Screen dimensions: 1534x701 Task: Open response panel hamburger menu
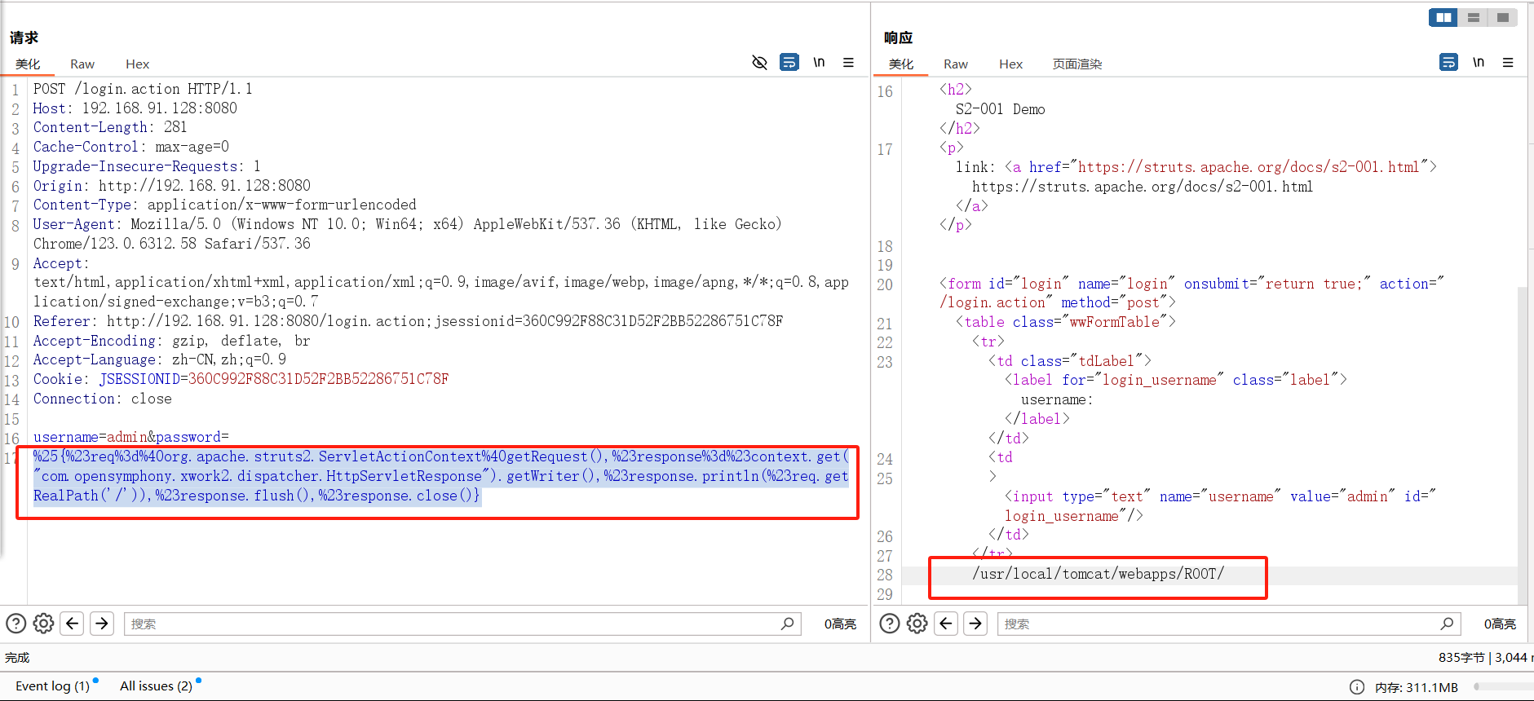click(1508, 63)
